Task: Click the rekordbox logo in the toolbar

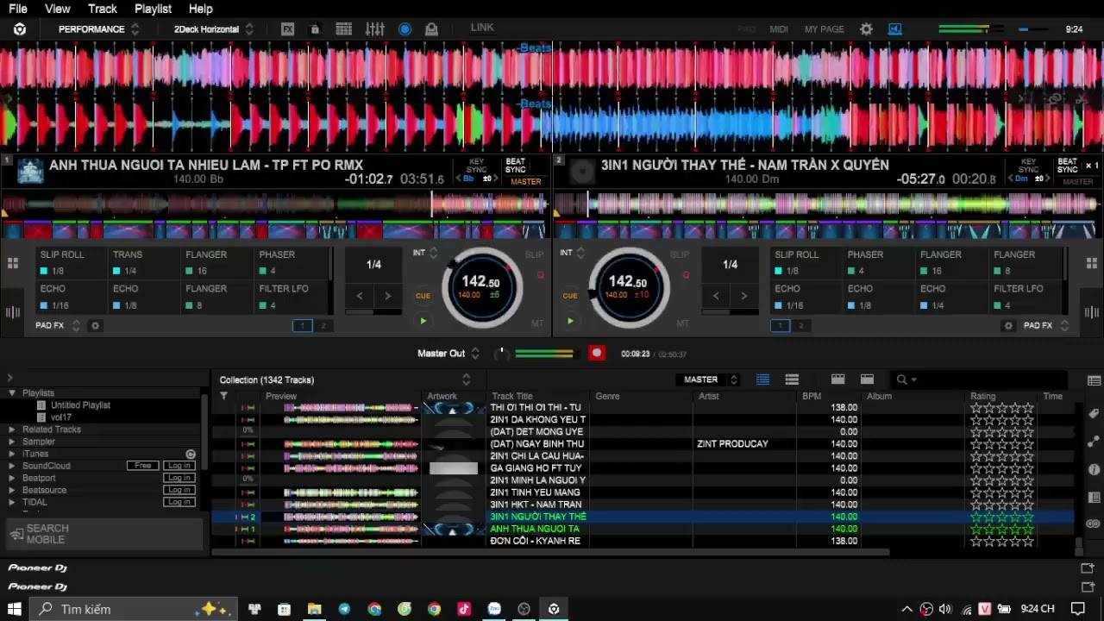Action: click(20, 28)
